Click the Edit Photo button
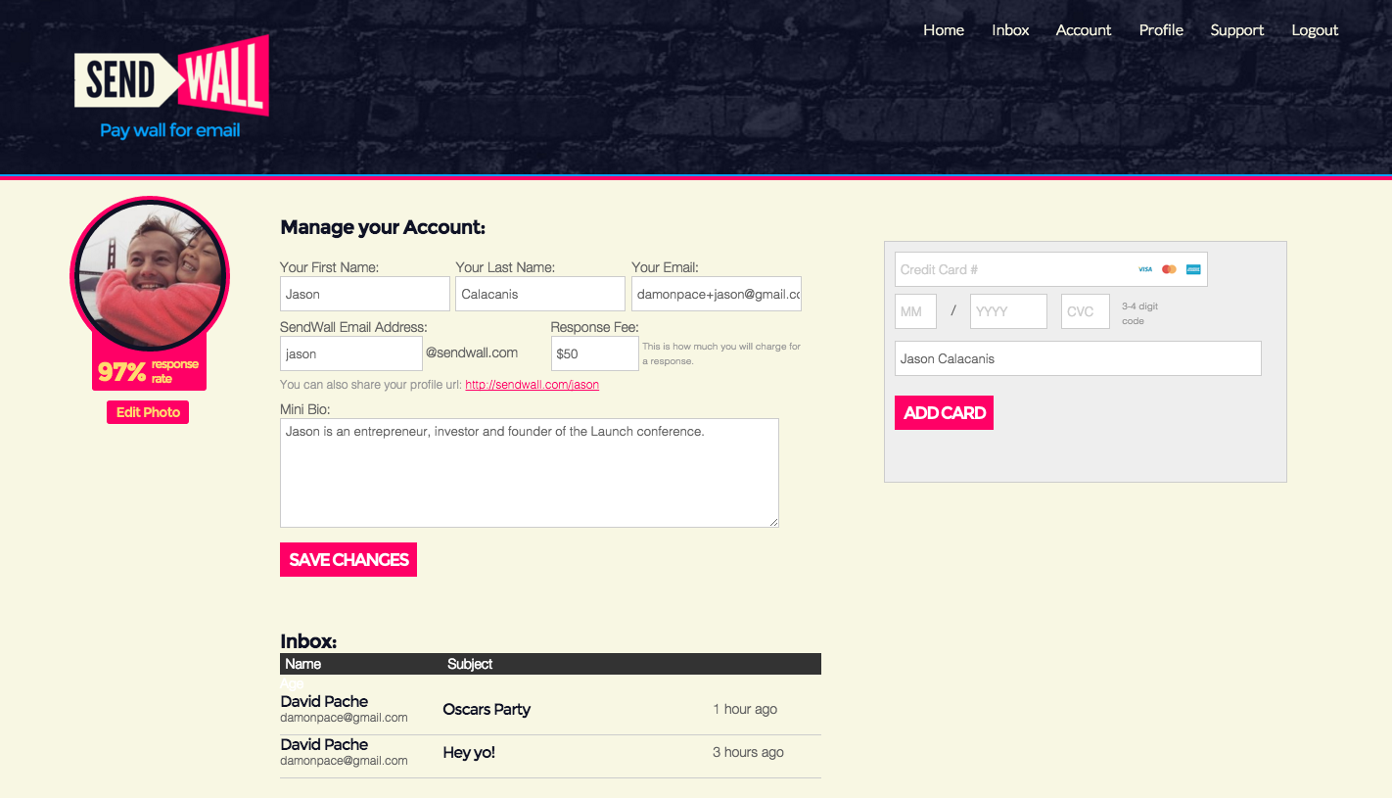The height and width of the screenshot is (798, 1392). (x=148, y=412)
